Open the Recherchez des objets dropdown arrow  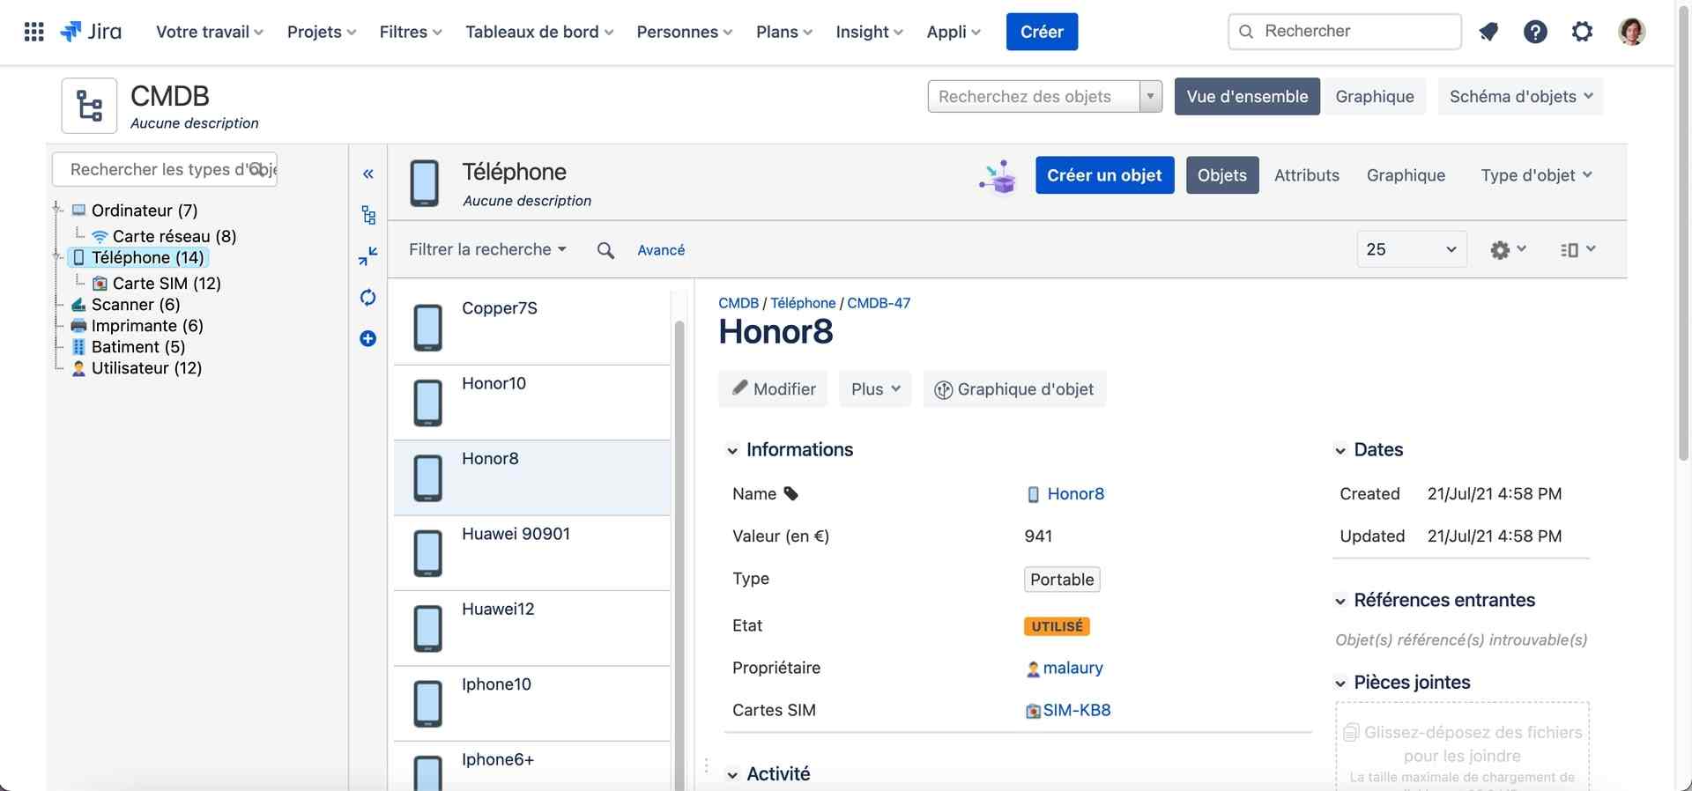click(1150, 96)
